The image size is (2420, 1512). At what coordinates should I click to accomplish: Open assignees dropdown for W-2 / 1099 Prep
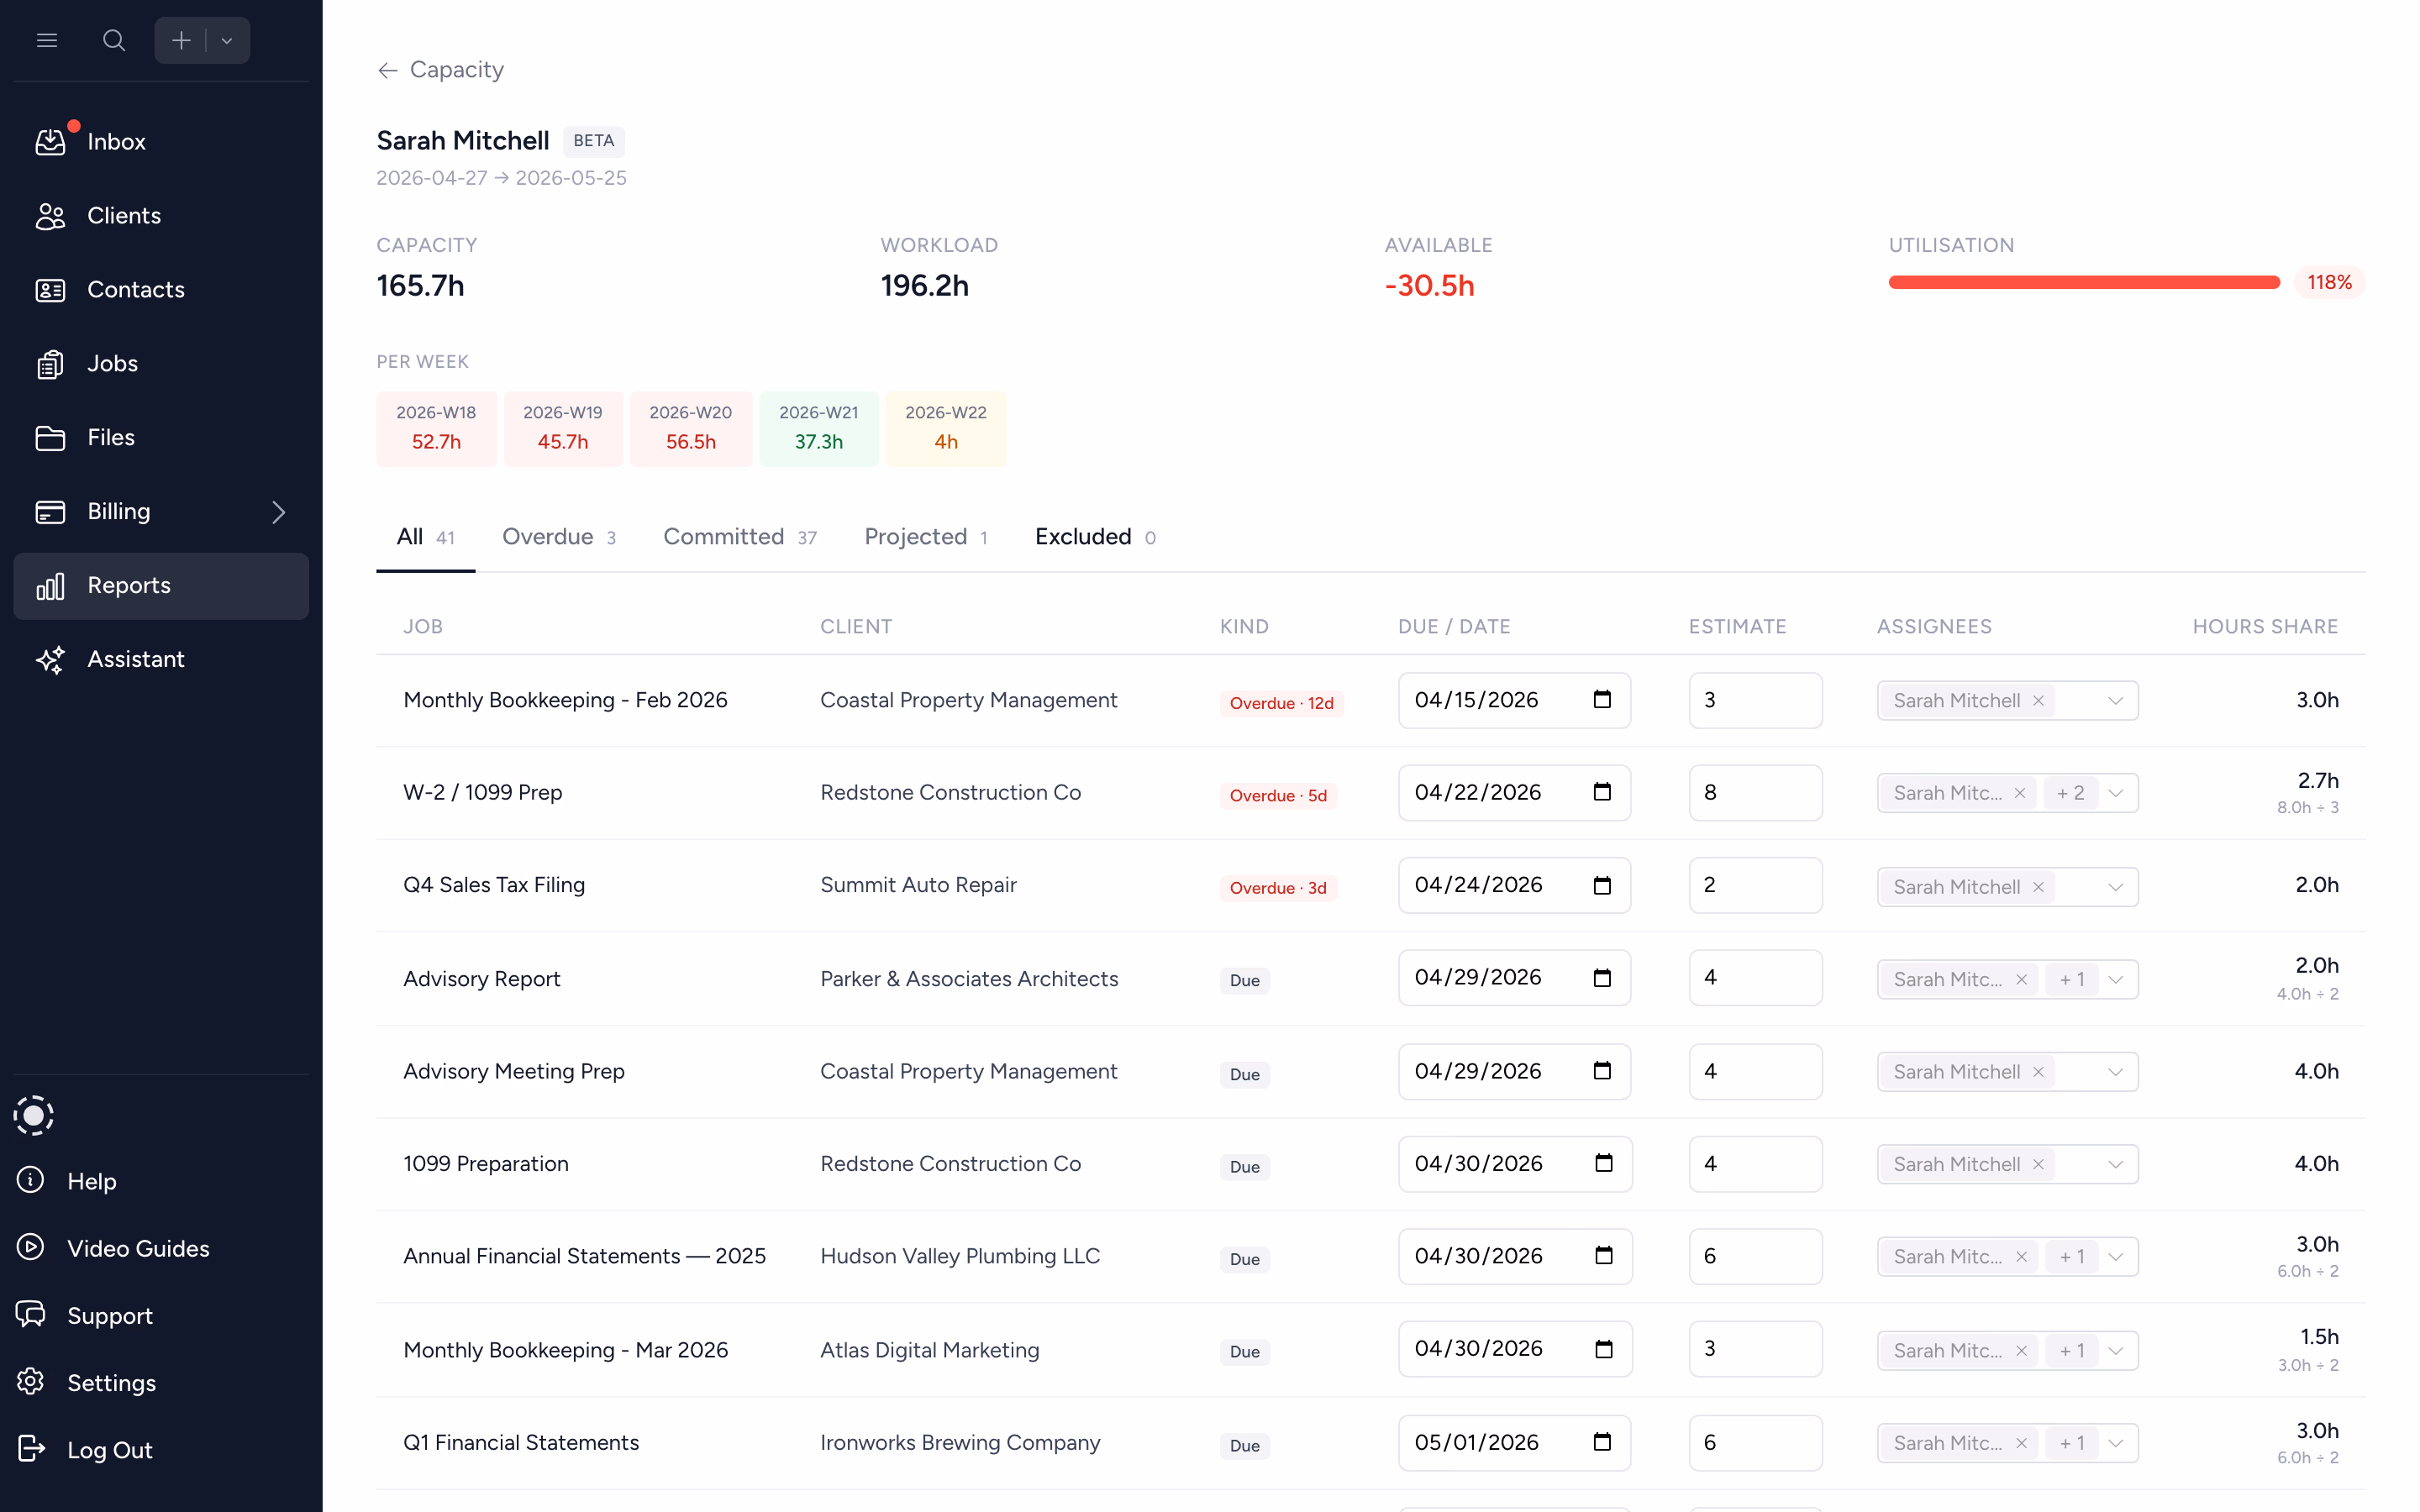[x=2115, y=793]
